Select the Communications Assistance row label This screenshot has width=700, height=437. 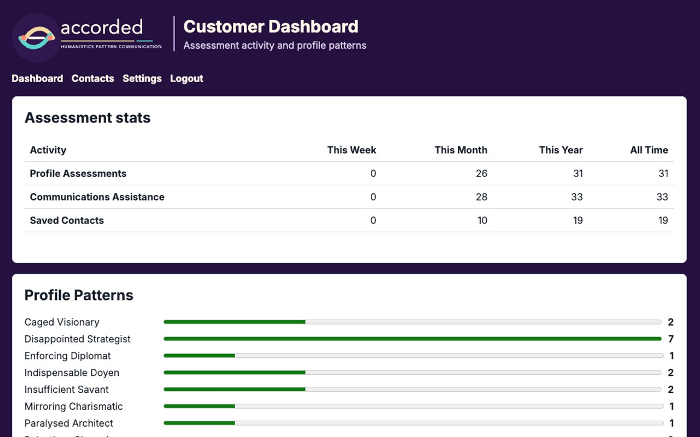97,197
